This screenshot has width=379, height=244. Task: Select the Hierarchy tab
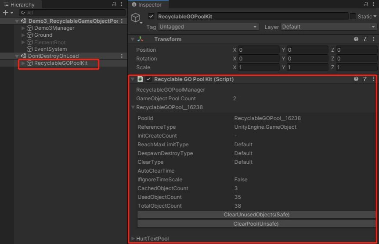pyautogui.click(x=19, y=4)
